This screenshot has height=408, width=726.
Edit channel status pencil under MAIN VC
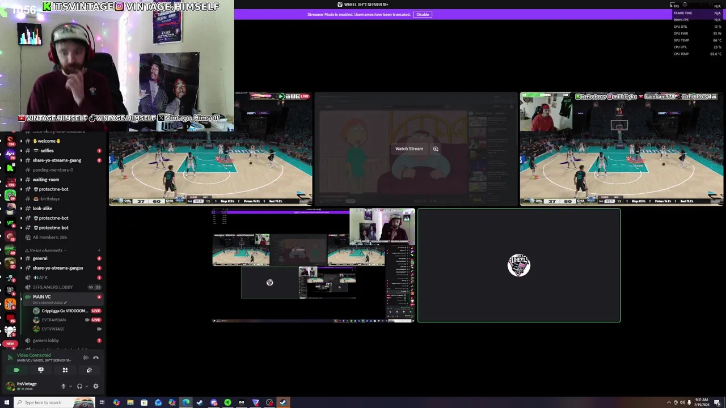pos(66,303)
